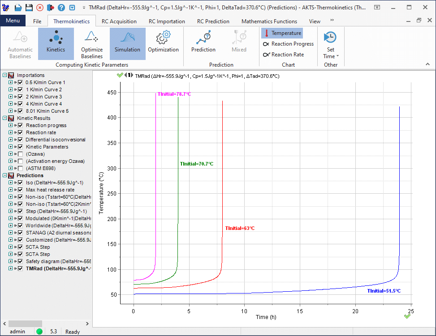436x336 pixels.
Task: Click the save icon in title bar
Action: click(x=29, y=8)
